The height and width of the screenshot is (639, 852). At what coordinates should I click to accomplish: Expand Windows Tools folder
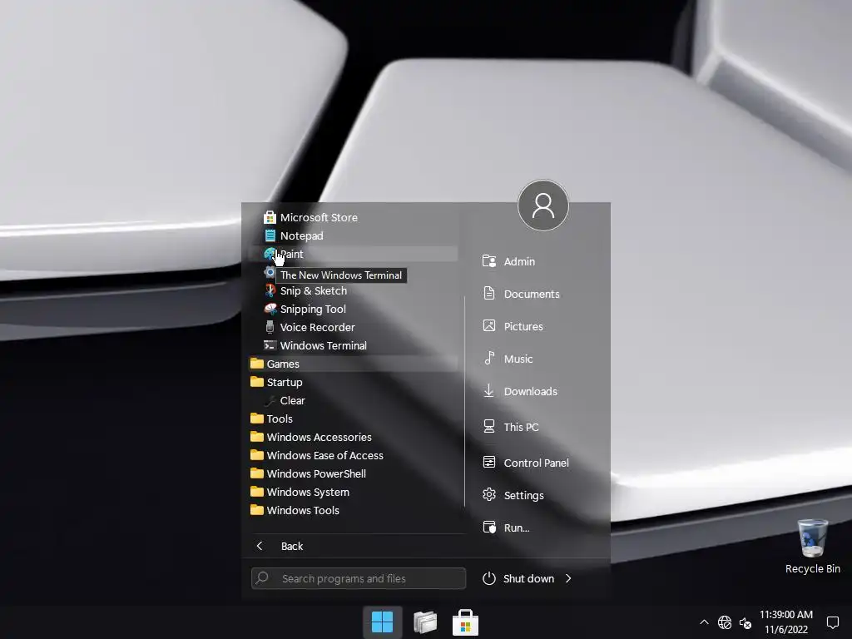(x=353, y=510)
